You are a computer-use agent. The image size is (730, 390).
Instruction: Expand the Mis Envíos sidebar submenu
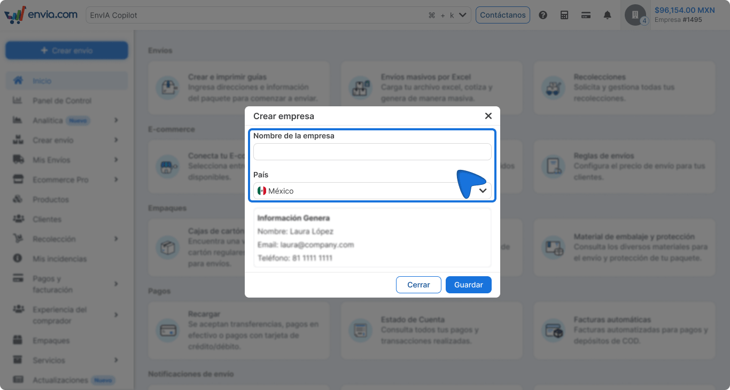[x=116, y=160]
